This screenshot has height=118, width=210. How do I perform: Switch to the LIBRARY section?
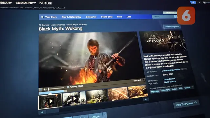pos(6,3)
